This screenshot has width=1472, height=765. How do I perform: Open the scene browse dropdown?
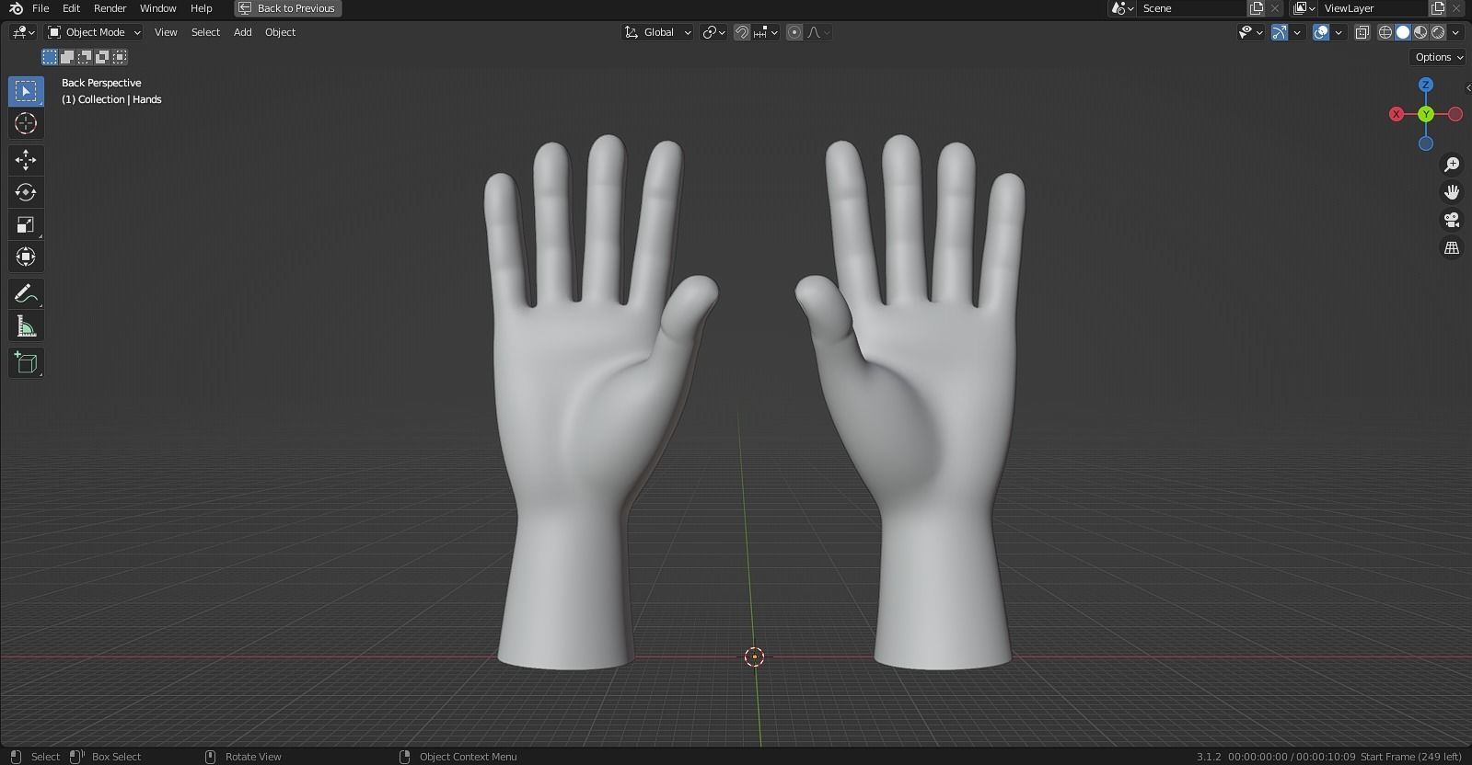1122,8
